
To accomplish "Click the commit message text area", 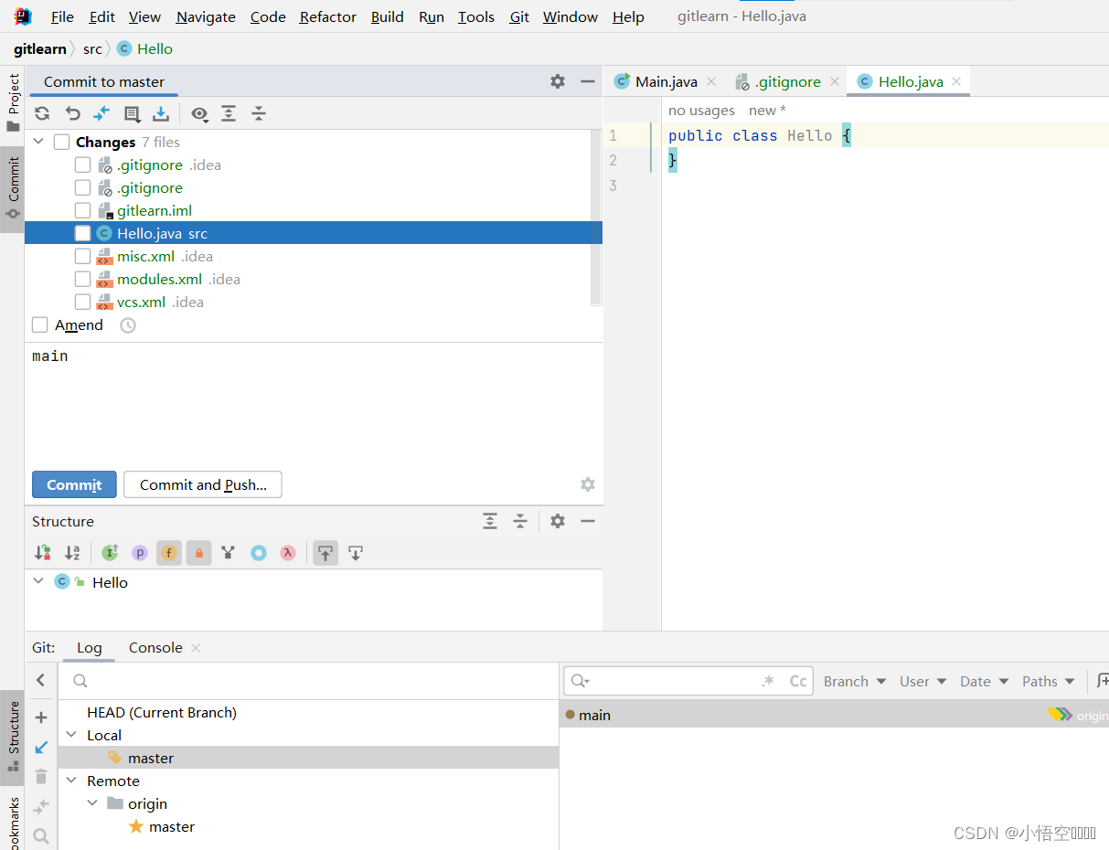I will click(x=314, y=402).
